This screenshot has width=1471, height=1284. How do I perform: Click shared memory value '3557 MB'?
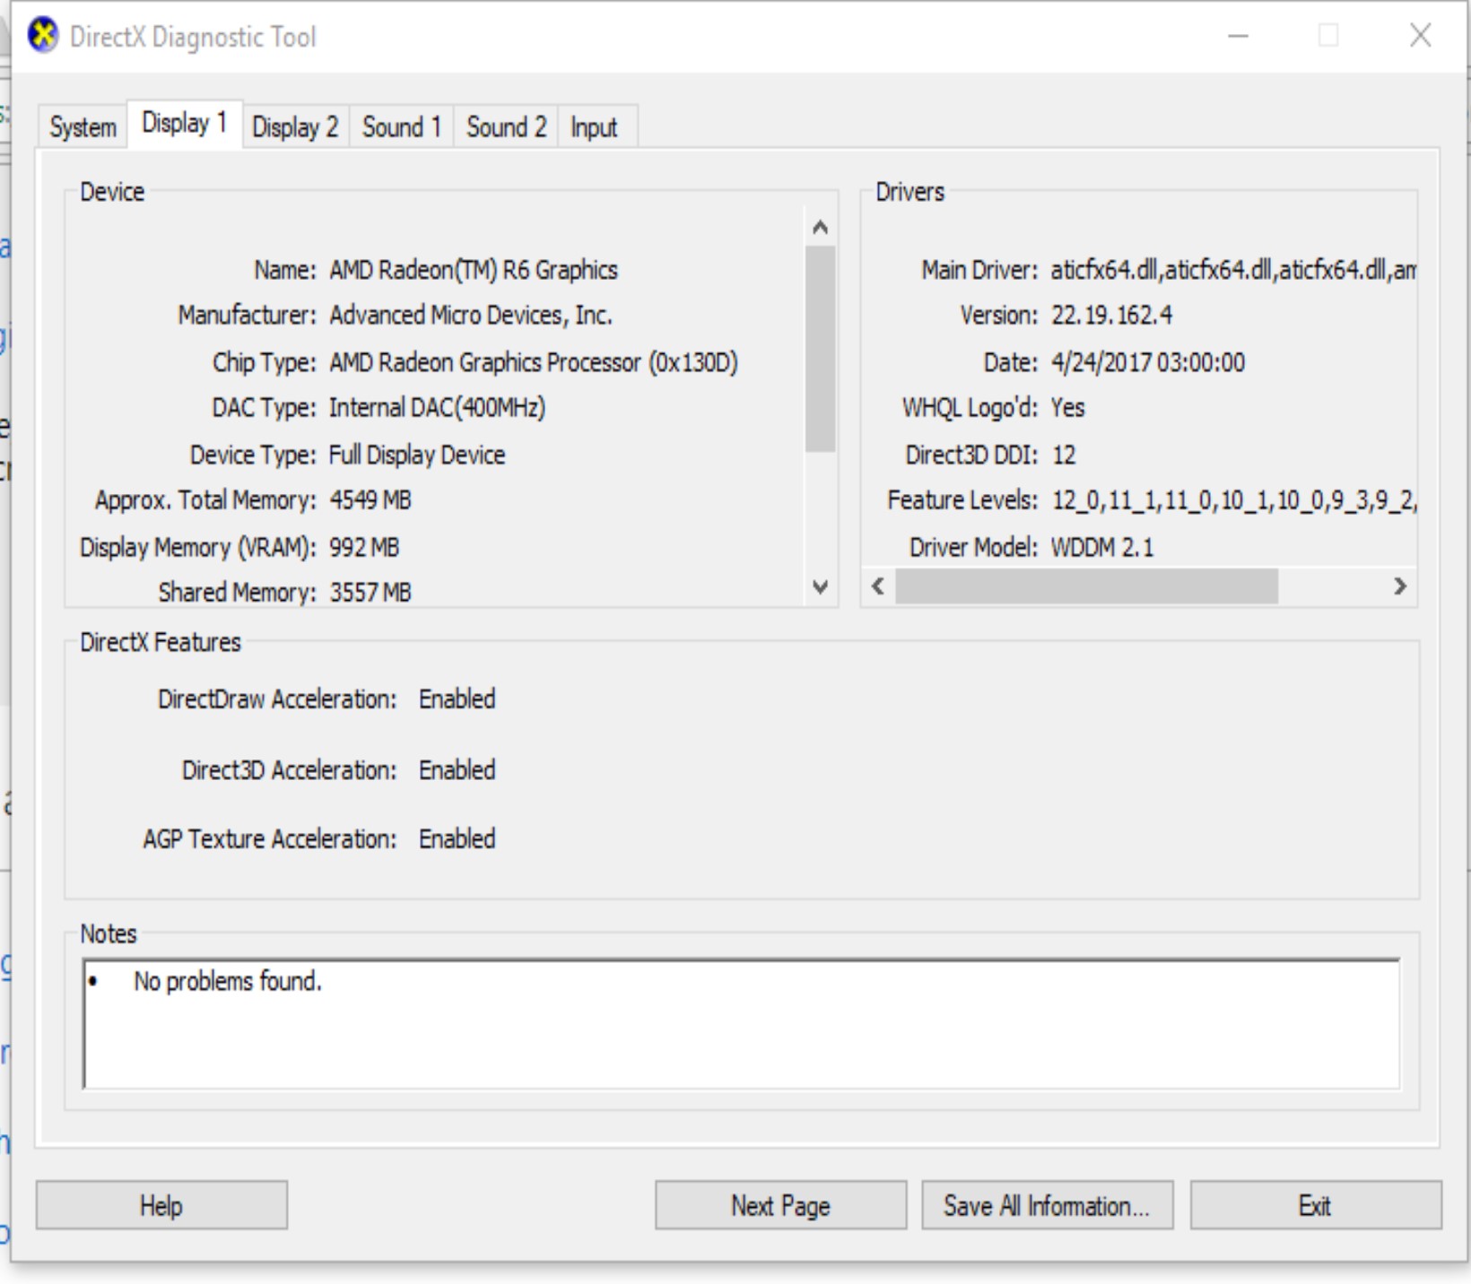370,593
